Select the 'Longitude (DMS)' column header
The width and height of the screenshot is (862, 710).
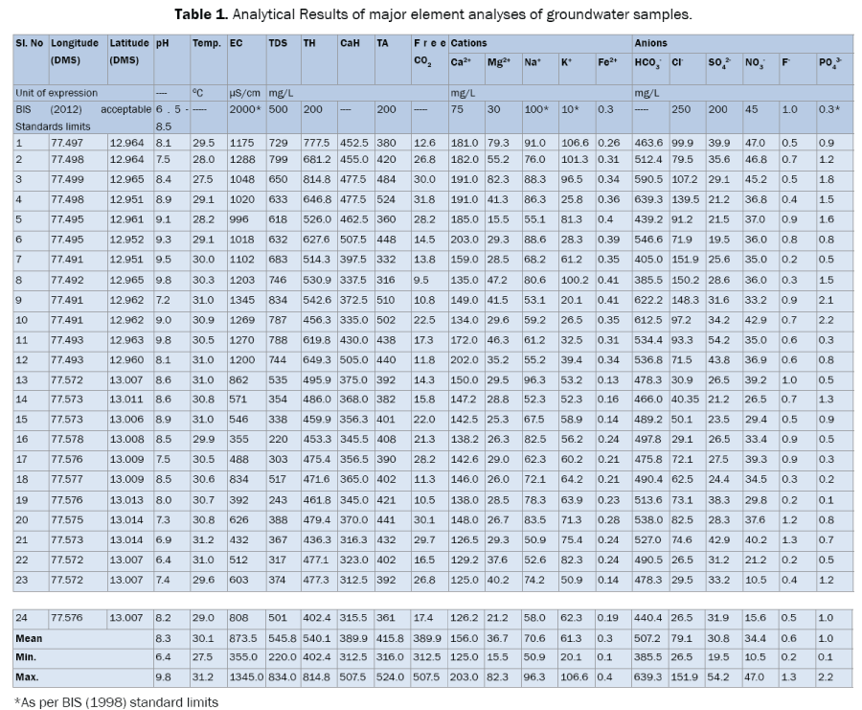(x=76, y=51)
